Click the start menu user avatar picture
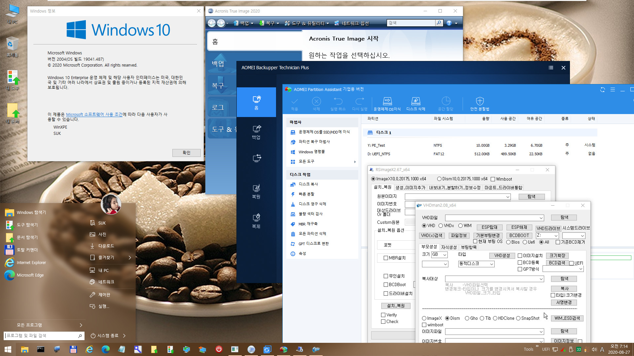Viewport: 634px width, 356px height. click(111, 204)
